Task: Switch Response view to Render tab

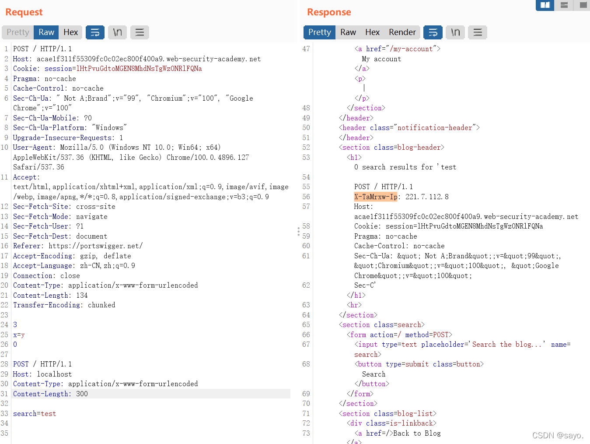Action: [x=402, y=32]
